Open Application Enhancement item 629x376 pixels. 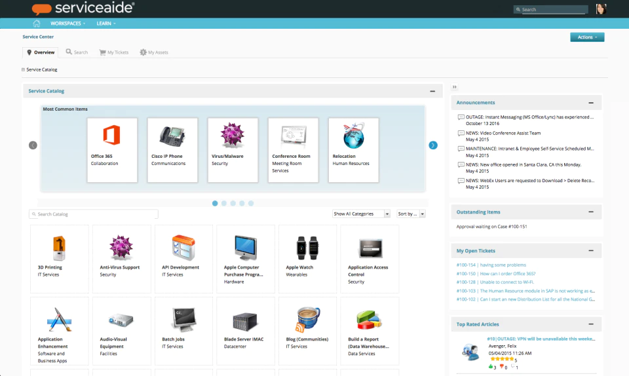point(60,331)
